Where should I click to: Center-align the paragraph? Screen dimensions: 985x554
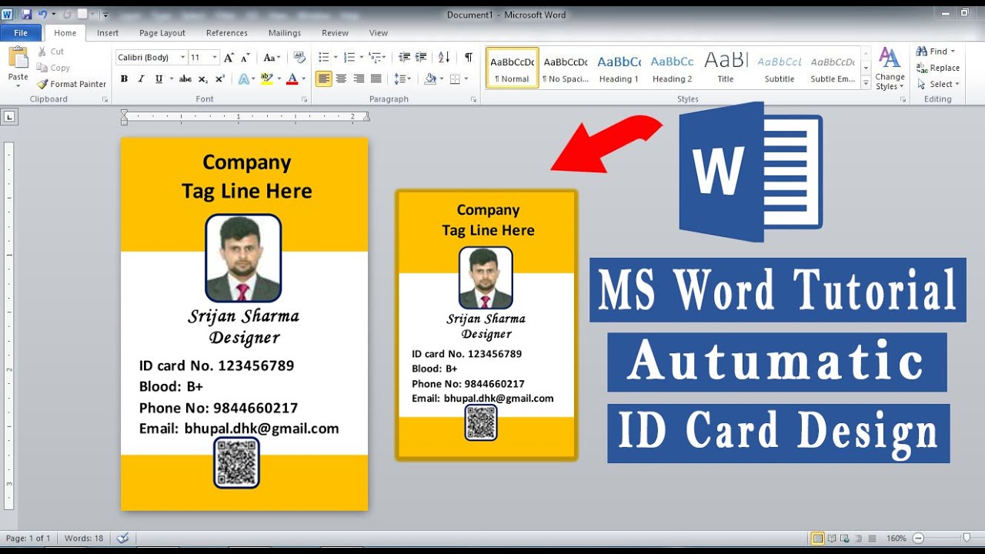341,78
